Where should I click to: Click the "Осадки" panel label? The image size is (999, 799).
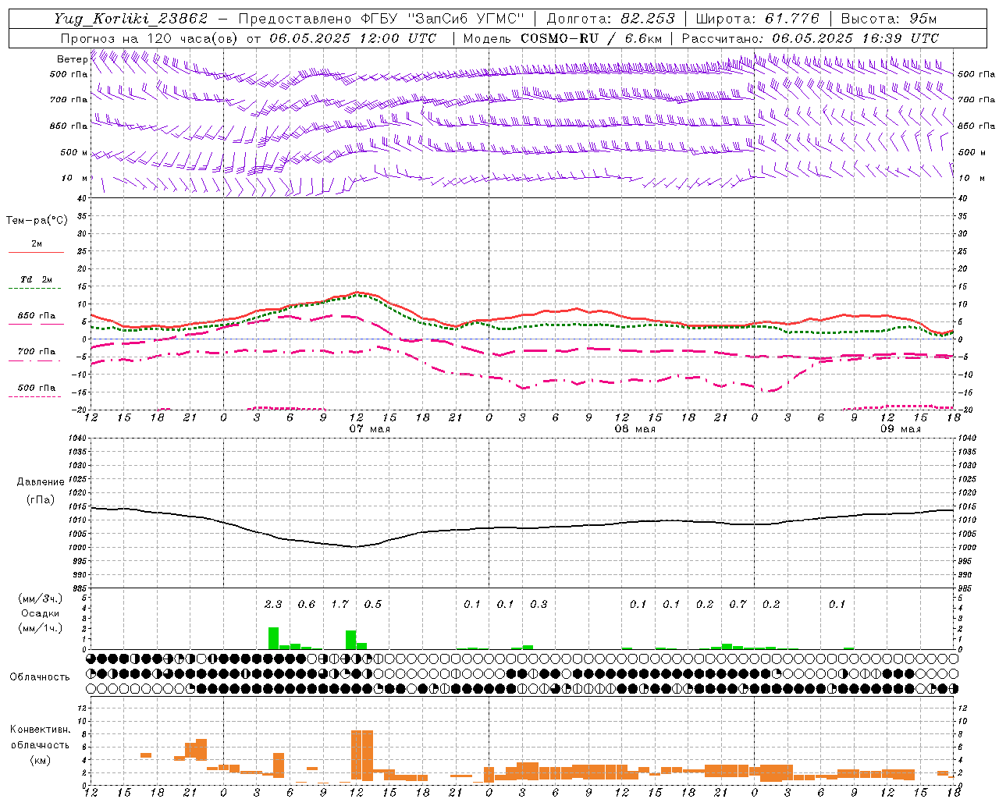(41, 613)
